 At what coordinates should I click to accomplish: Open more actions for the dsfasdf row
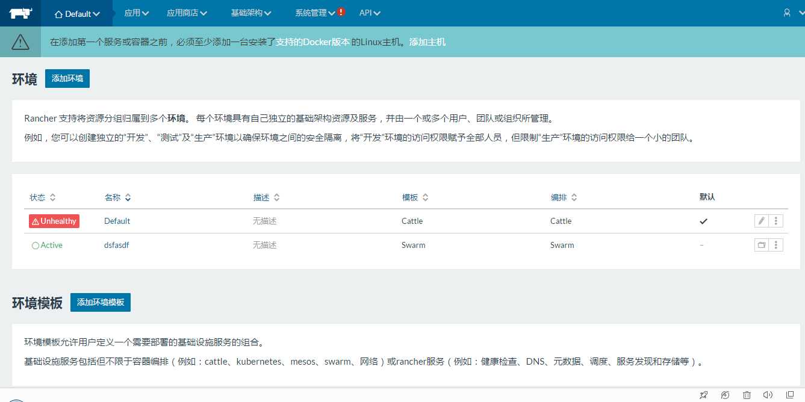click(776, 245)
